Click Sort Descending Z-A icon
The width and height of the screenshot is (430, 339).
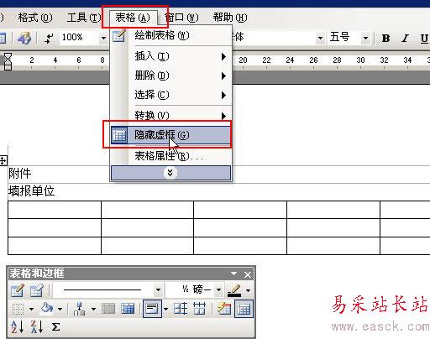pyautogui.click(x=37, y=327)
